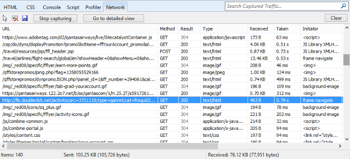Screen dimensions: 350x159
Task: Click the 13.46 KB received cell
Action: (259, 58)
